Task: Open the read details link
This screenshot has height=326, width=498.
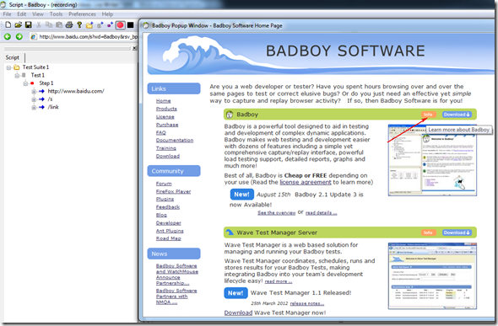Action: pos(321,212)
